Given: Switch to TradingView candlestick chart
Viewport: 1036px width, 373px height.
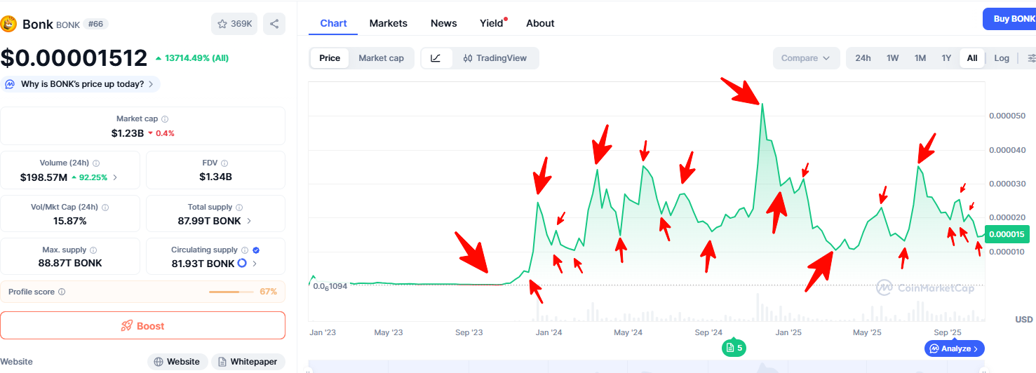Looking at the screenshot, I should pyautogui.click(x=495, y=58).
